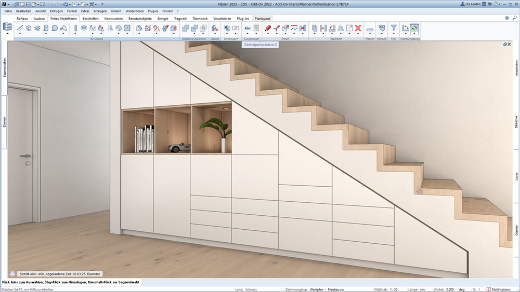Select the measure ruler tool
The image size is (520, 292).
pos(370,30)
